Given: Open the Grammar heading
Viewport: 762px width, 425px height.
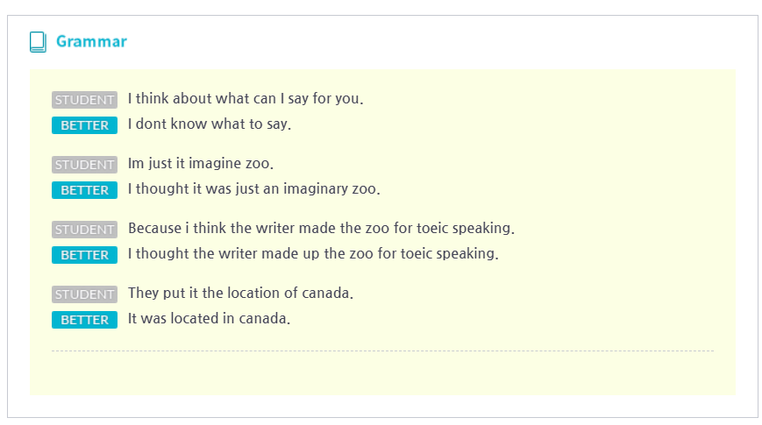Looking at the screenshot, I should coord(91,42).
